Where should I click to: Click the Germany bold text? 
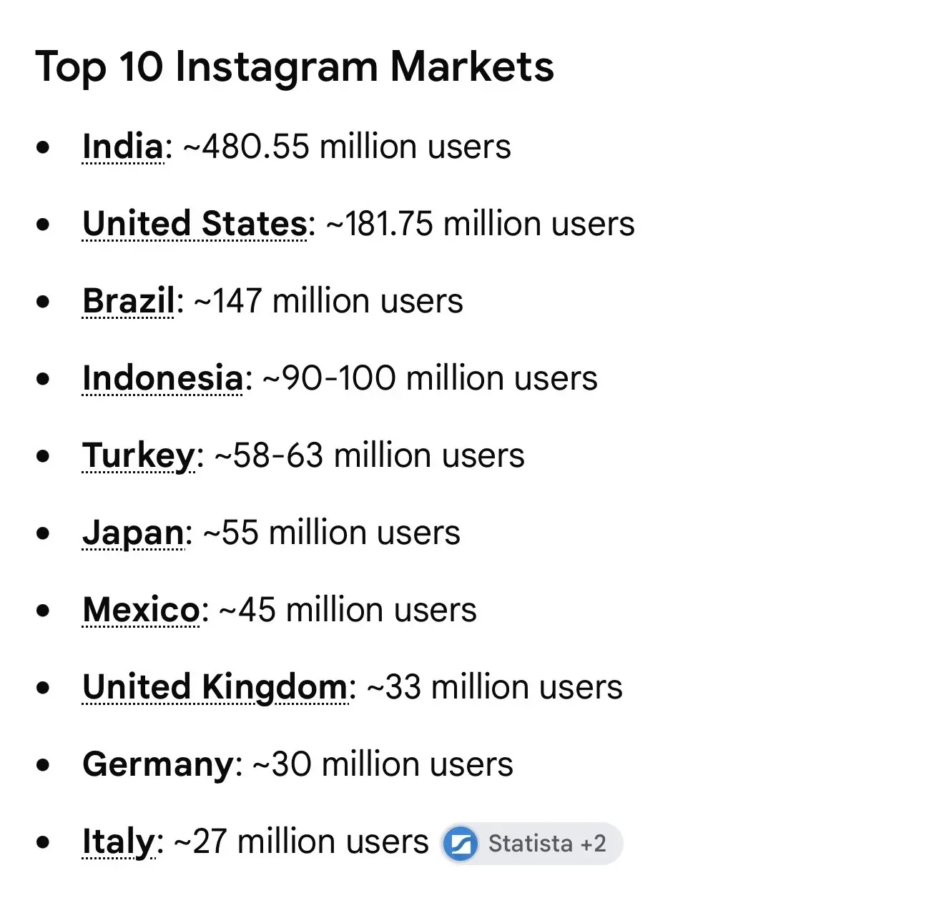158,765
